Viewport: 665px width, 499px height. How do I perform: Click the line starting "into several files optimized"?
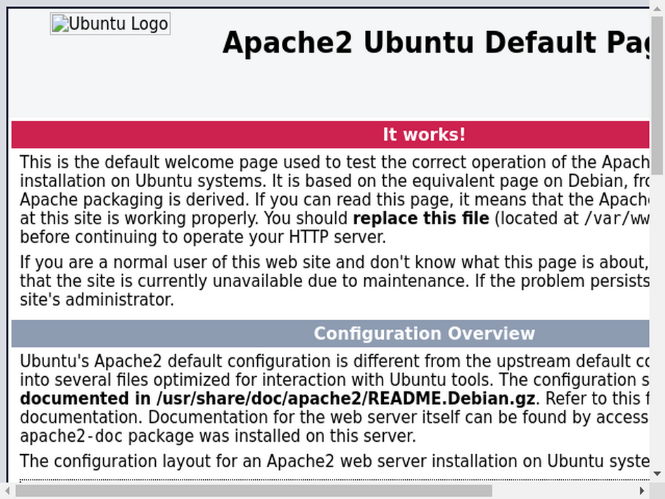click(334, 379)
